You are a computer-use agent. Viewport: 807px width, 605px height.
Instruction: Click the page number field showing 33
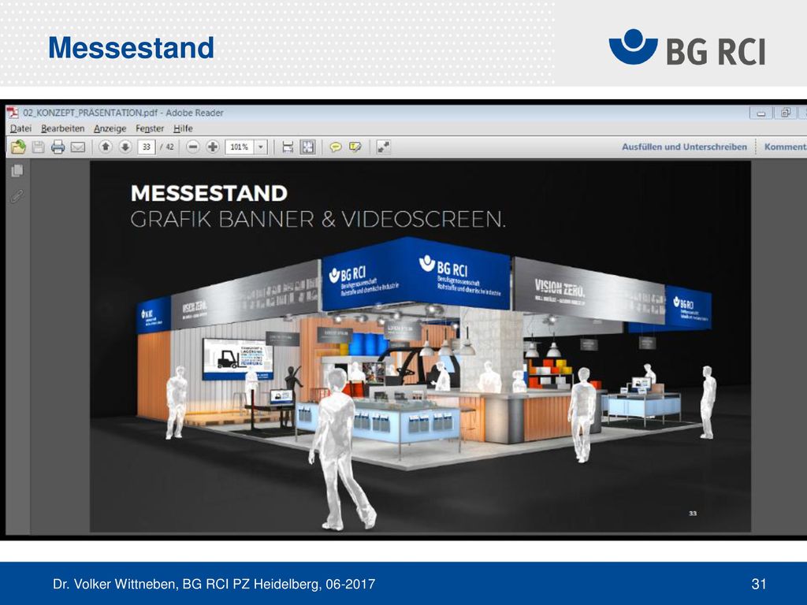pos(147,147)
